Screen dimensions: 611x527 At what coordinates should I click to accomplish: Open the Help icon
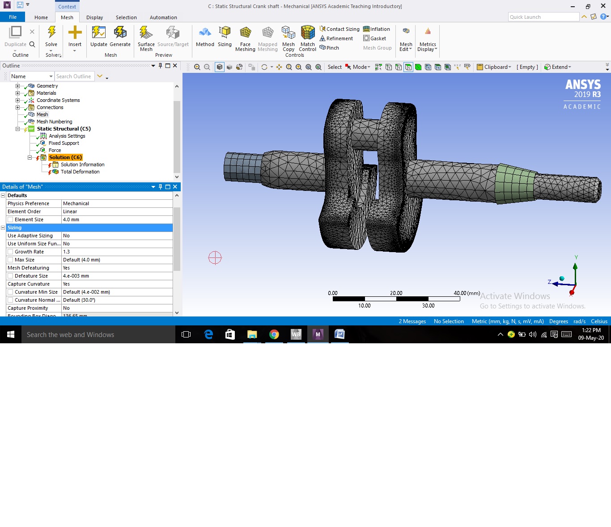[603, 17]
